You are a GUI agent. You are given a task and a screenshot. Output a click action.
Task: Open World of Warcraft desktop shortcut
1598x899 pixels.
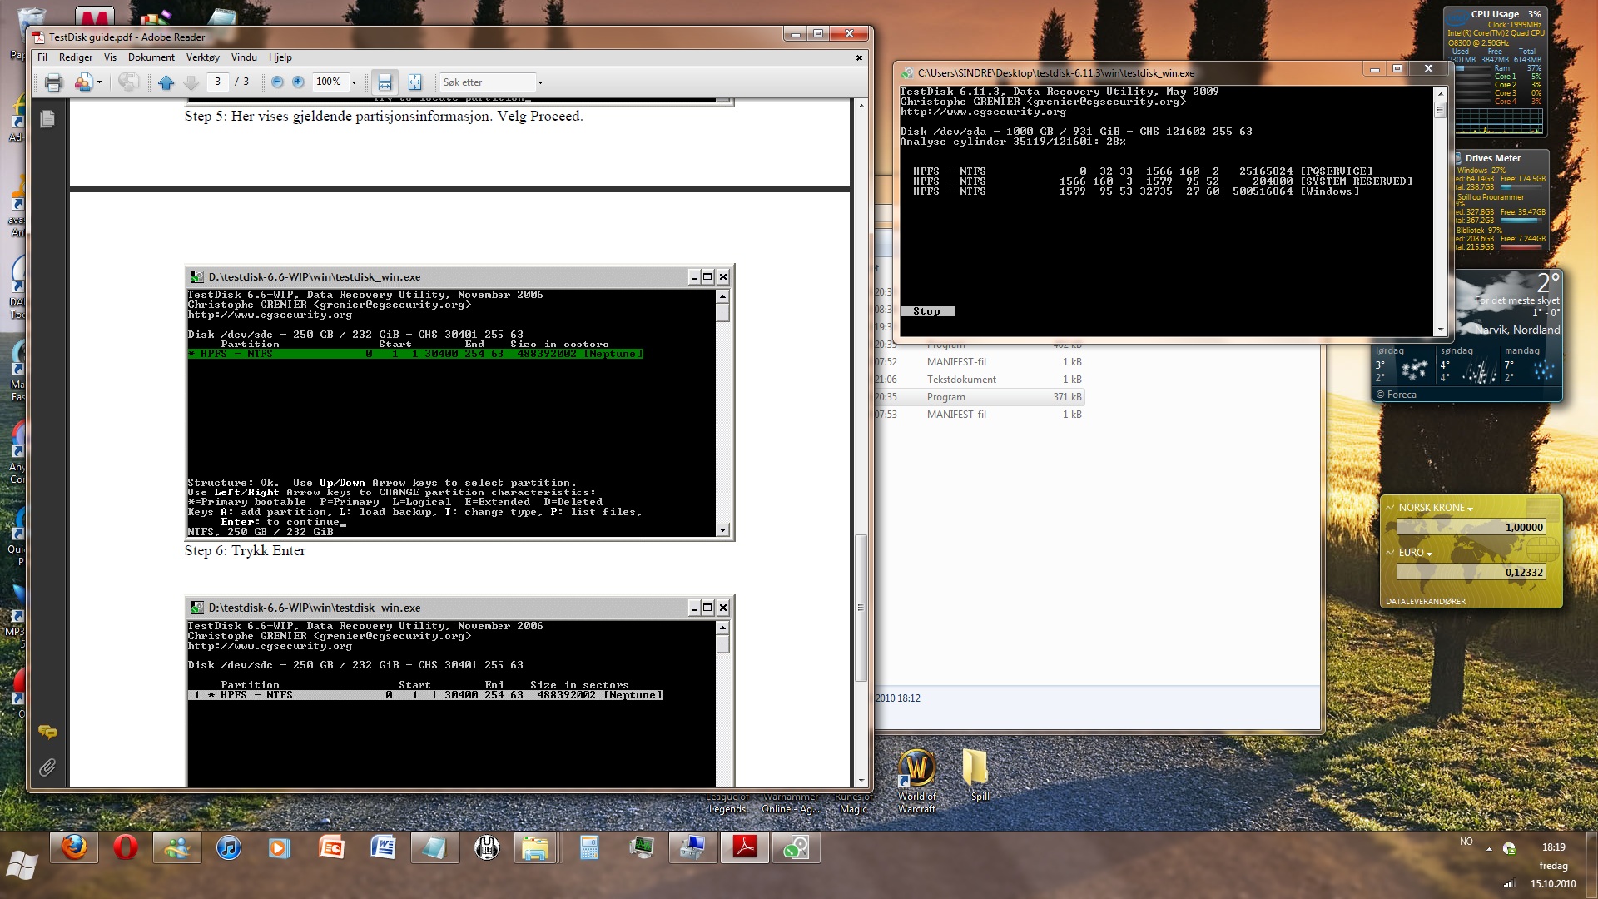click(917, 780)
